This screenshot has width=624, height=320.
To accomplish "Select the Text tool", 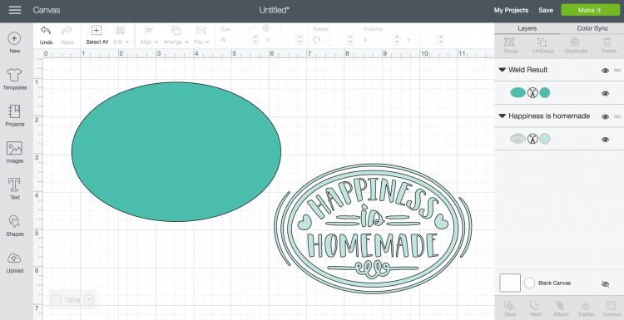I will 15,185.
